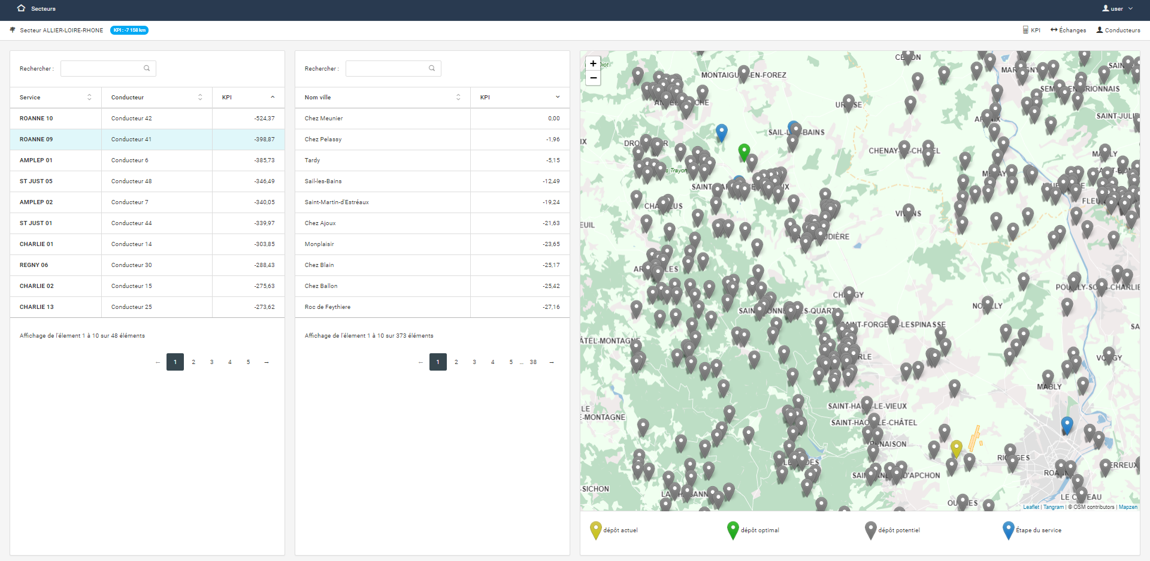Click the blue service stop marker near Roanne
The image size is (1150, 561).
[x=1067, y=424]
